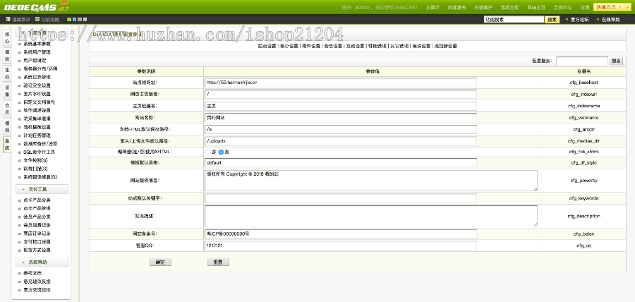Image resolution: width=635 pixels, height=302 pixels.
Task: Open the 系统 vertical side tab
Action: (x=7, y=144)
